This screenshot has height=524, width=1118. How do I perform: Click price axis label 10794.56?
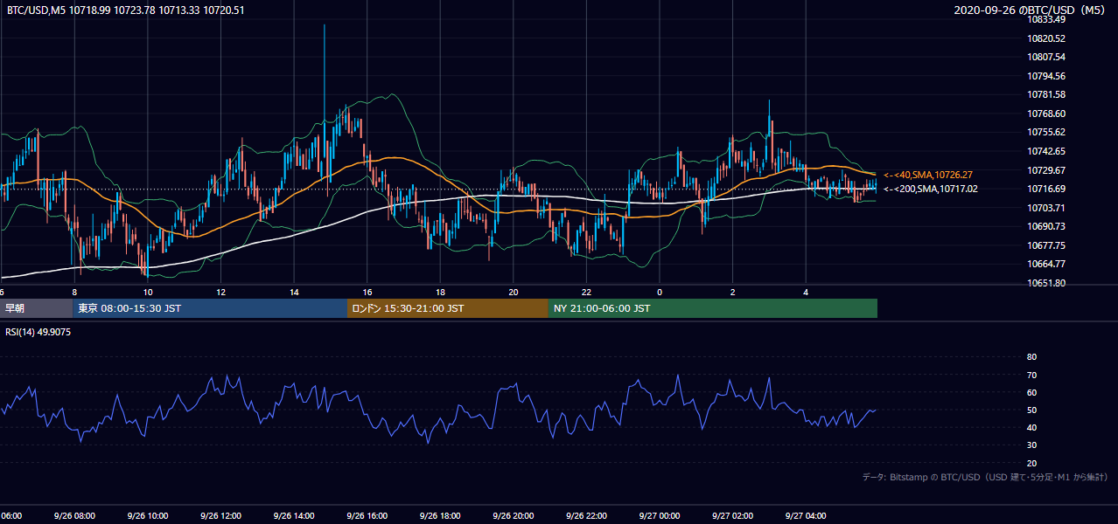[1046, 76]
